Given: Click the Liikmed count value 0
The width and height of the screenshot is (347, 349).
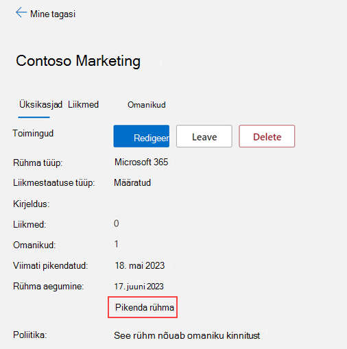Looking at the screenshot, I should tap(117, 224).
